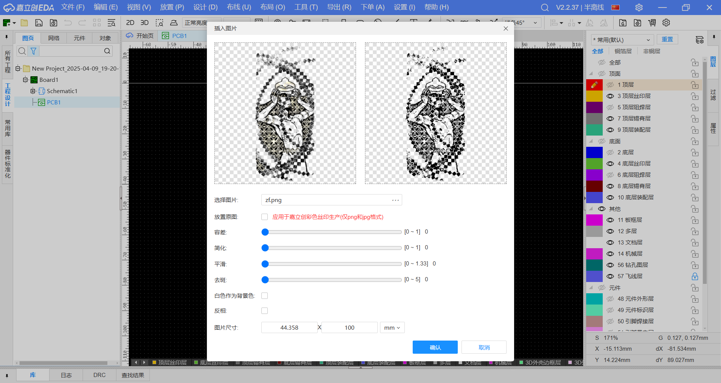The width and height of the screenshot is (721, 383).
Task: Toggle visibility of 5 顶层阻焊层
Action: point(610,107)
